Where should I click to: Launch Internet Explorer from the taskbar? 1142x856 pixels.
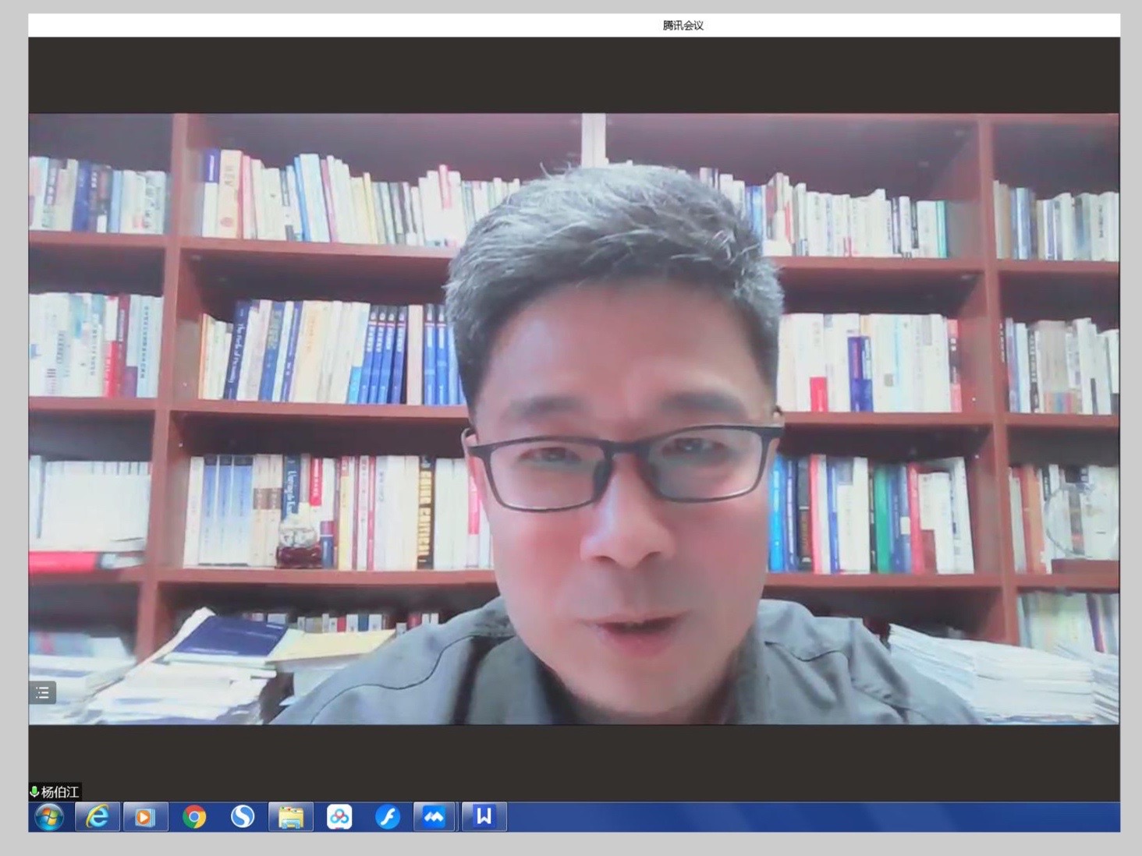pos(98,817)
